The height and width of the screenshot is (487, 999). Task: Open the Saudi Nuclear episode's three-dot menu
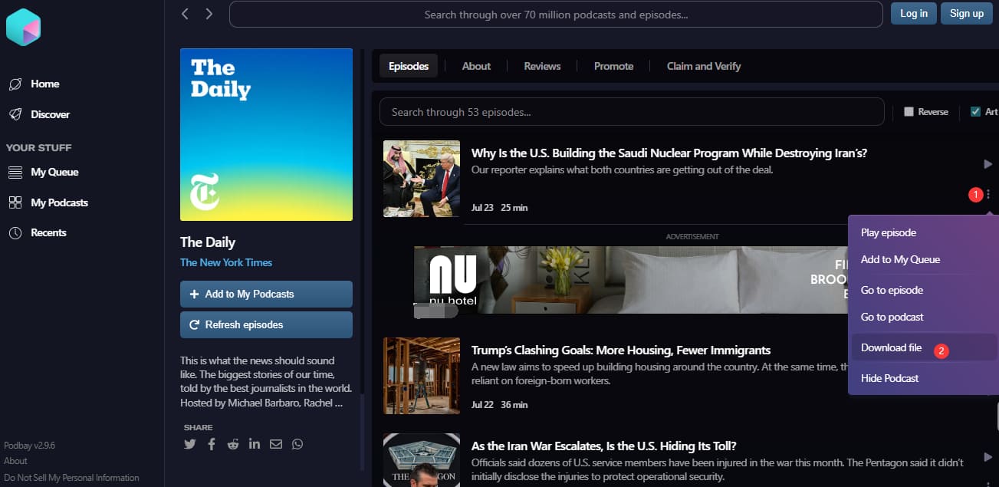pos(988,195)
